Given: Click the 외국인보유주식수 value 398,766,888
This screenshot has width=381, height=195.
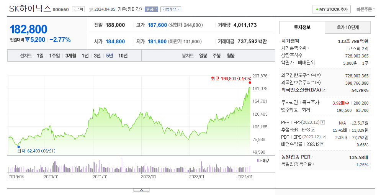Looking at the screenshot, I should [x=357, y=83].
